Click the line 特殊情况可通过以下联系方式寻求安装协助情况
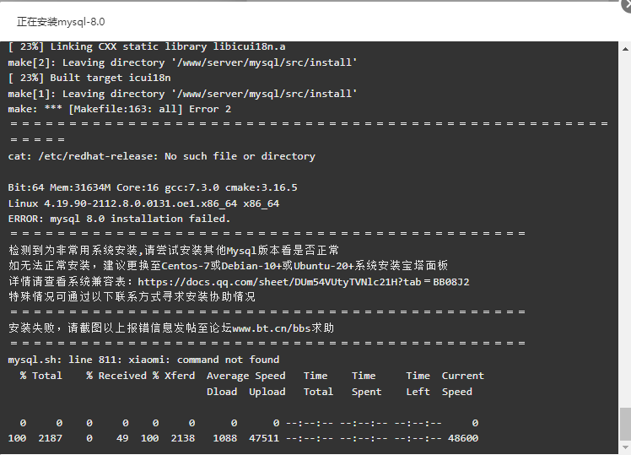Screen dimensions: 631x455 tap(132, 297)
